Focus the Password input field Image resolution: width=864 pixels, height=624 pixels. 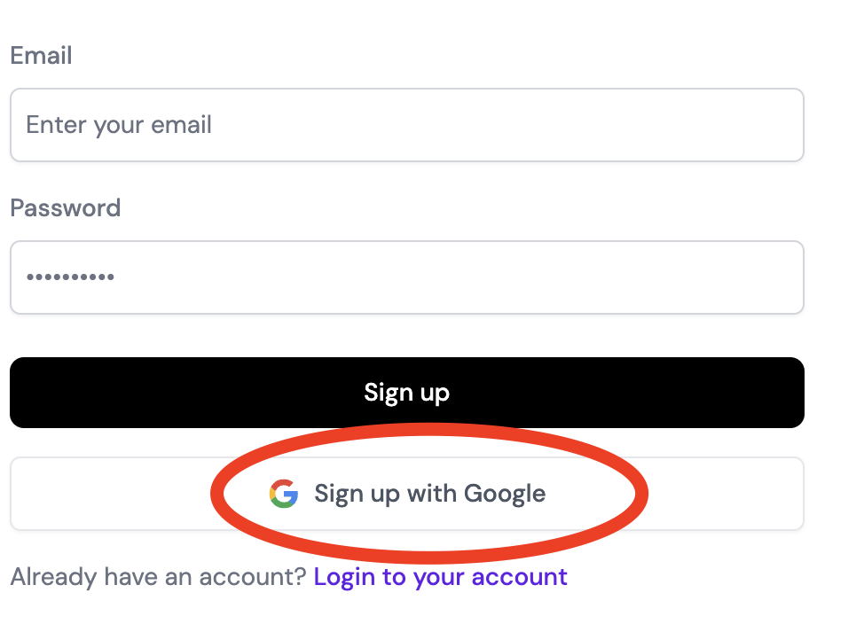pos(406,277)
